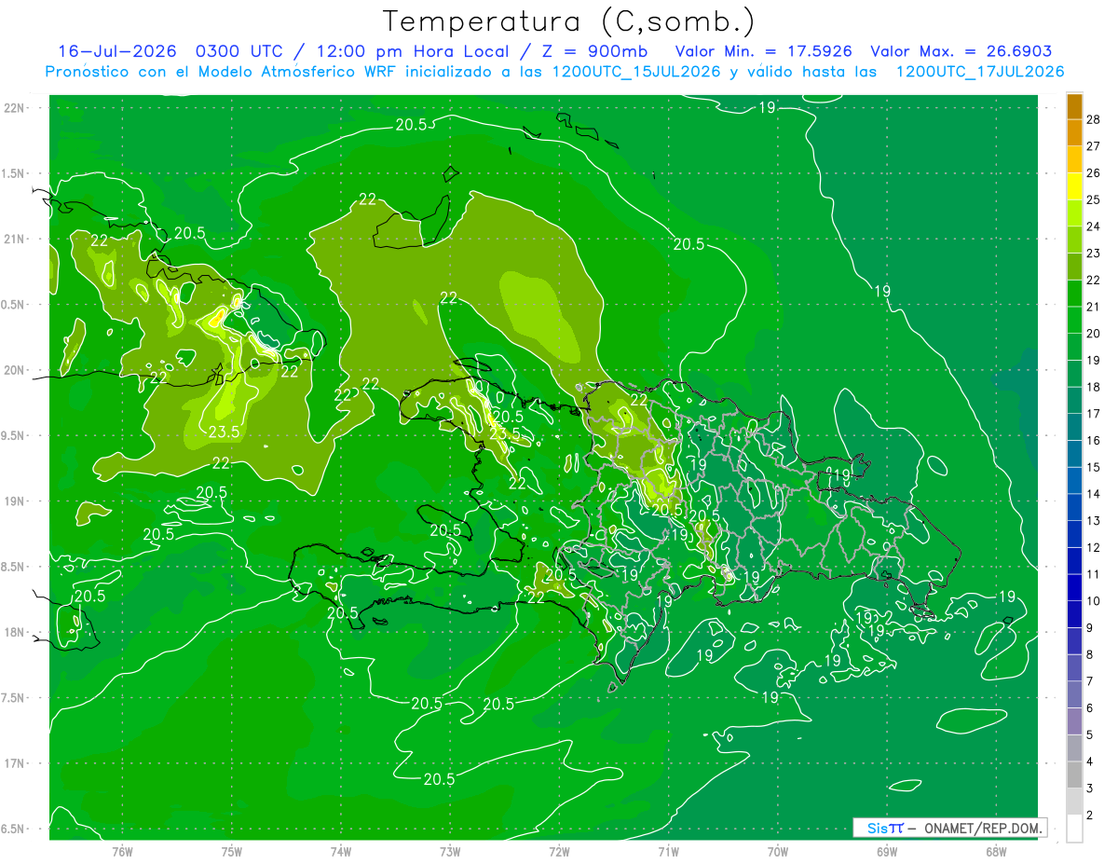Image resolution: width=1118 pixels, height=864 pixels.
Task: Click legend value "23" on color scale
Action: [1094, 254]
